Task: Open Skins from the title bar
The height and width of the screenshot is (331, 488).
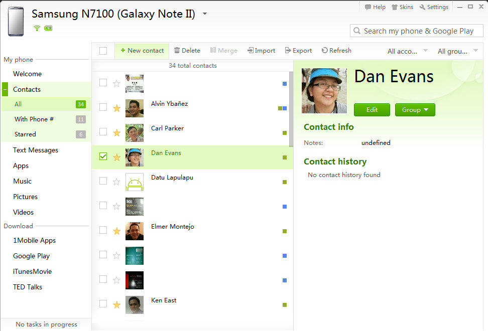Action: [402, 7]
